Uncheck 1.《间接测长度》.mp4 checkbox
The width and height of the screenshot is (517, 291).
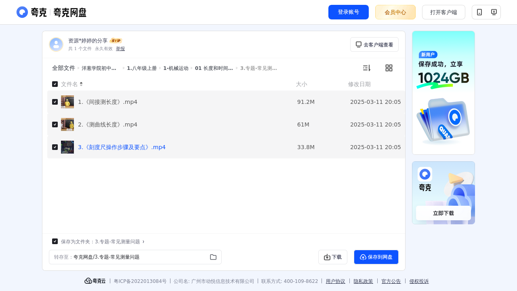[x=55, y=102]
